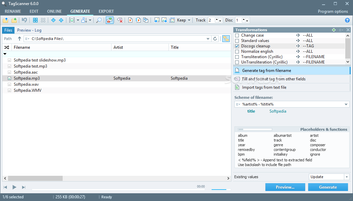Click the shuffle icon in column header
The height and width of the screenshot is (201, 353).
pos(7,47)
